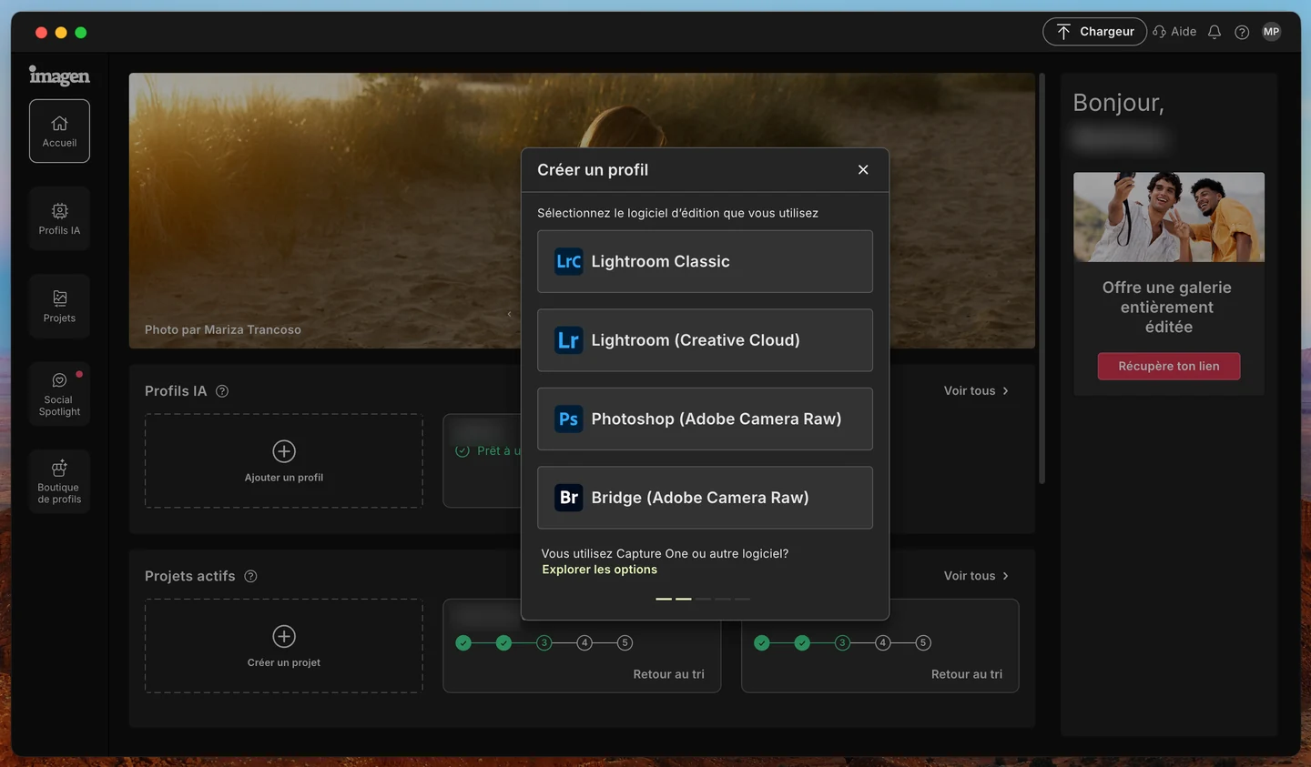Open the Chargeur upload button

pyautogui.click(x=1094, y=32)
